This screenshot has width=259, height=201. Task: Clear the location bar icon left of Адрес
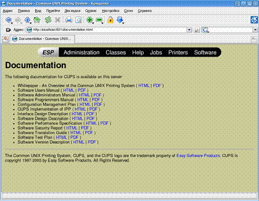[x=8, y=30]
